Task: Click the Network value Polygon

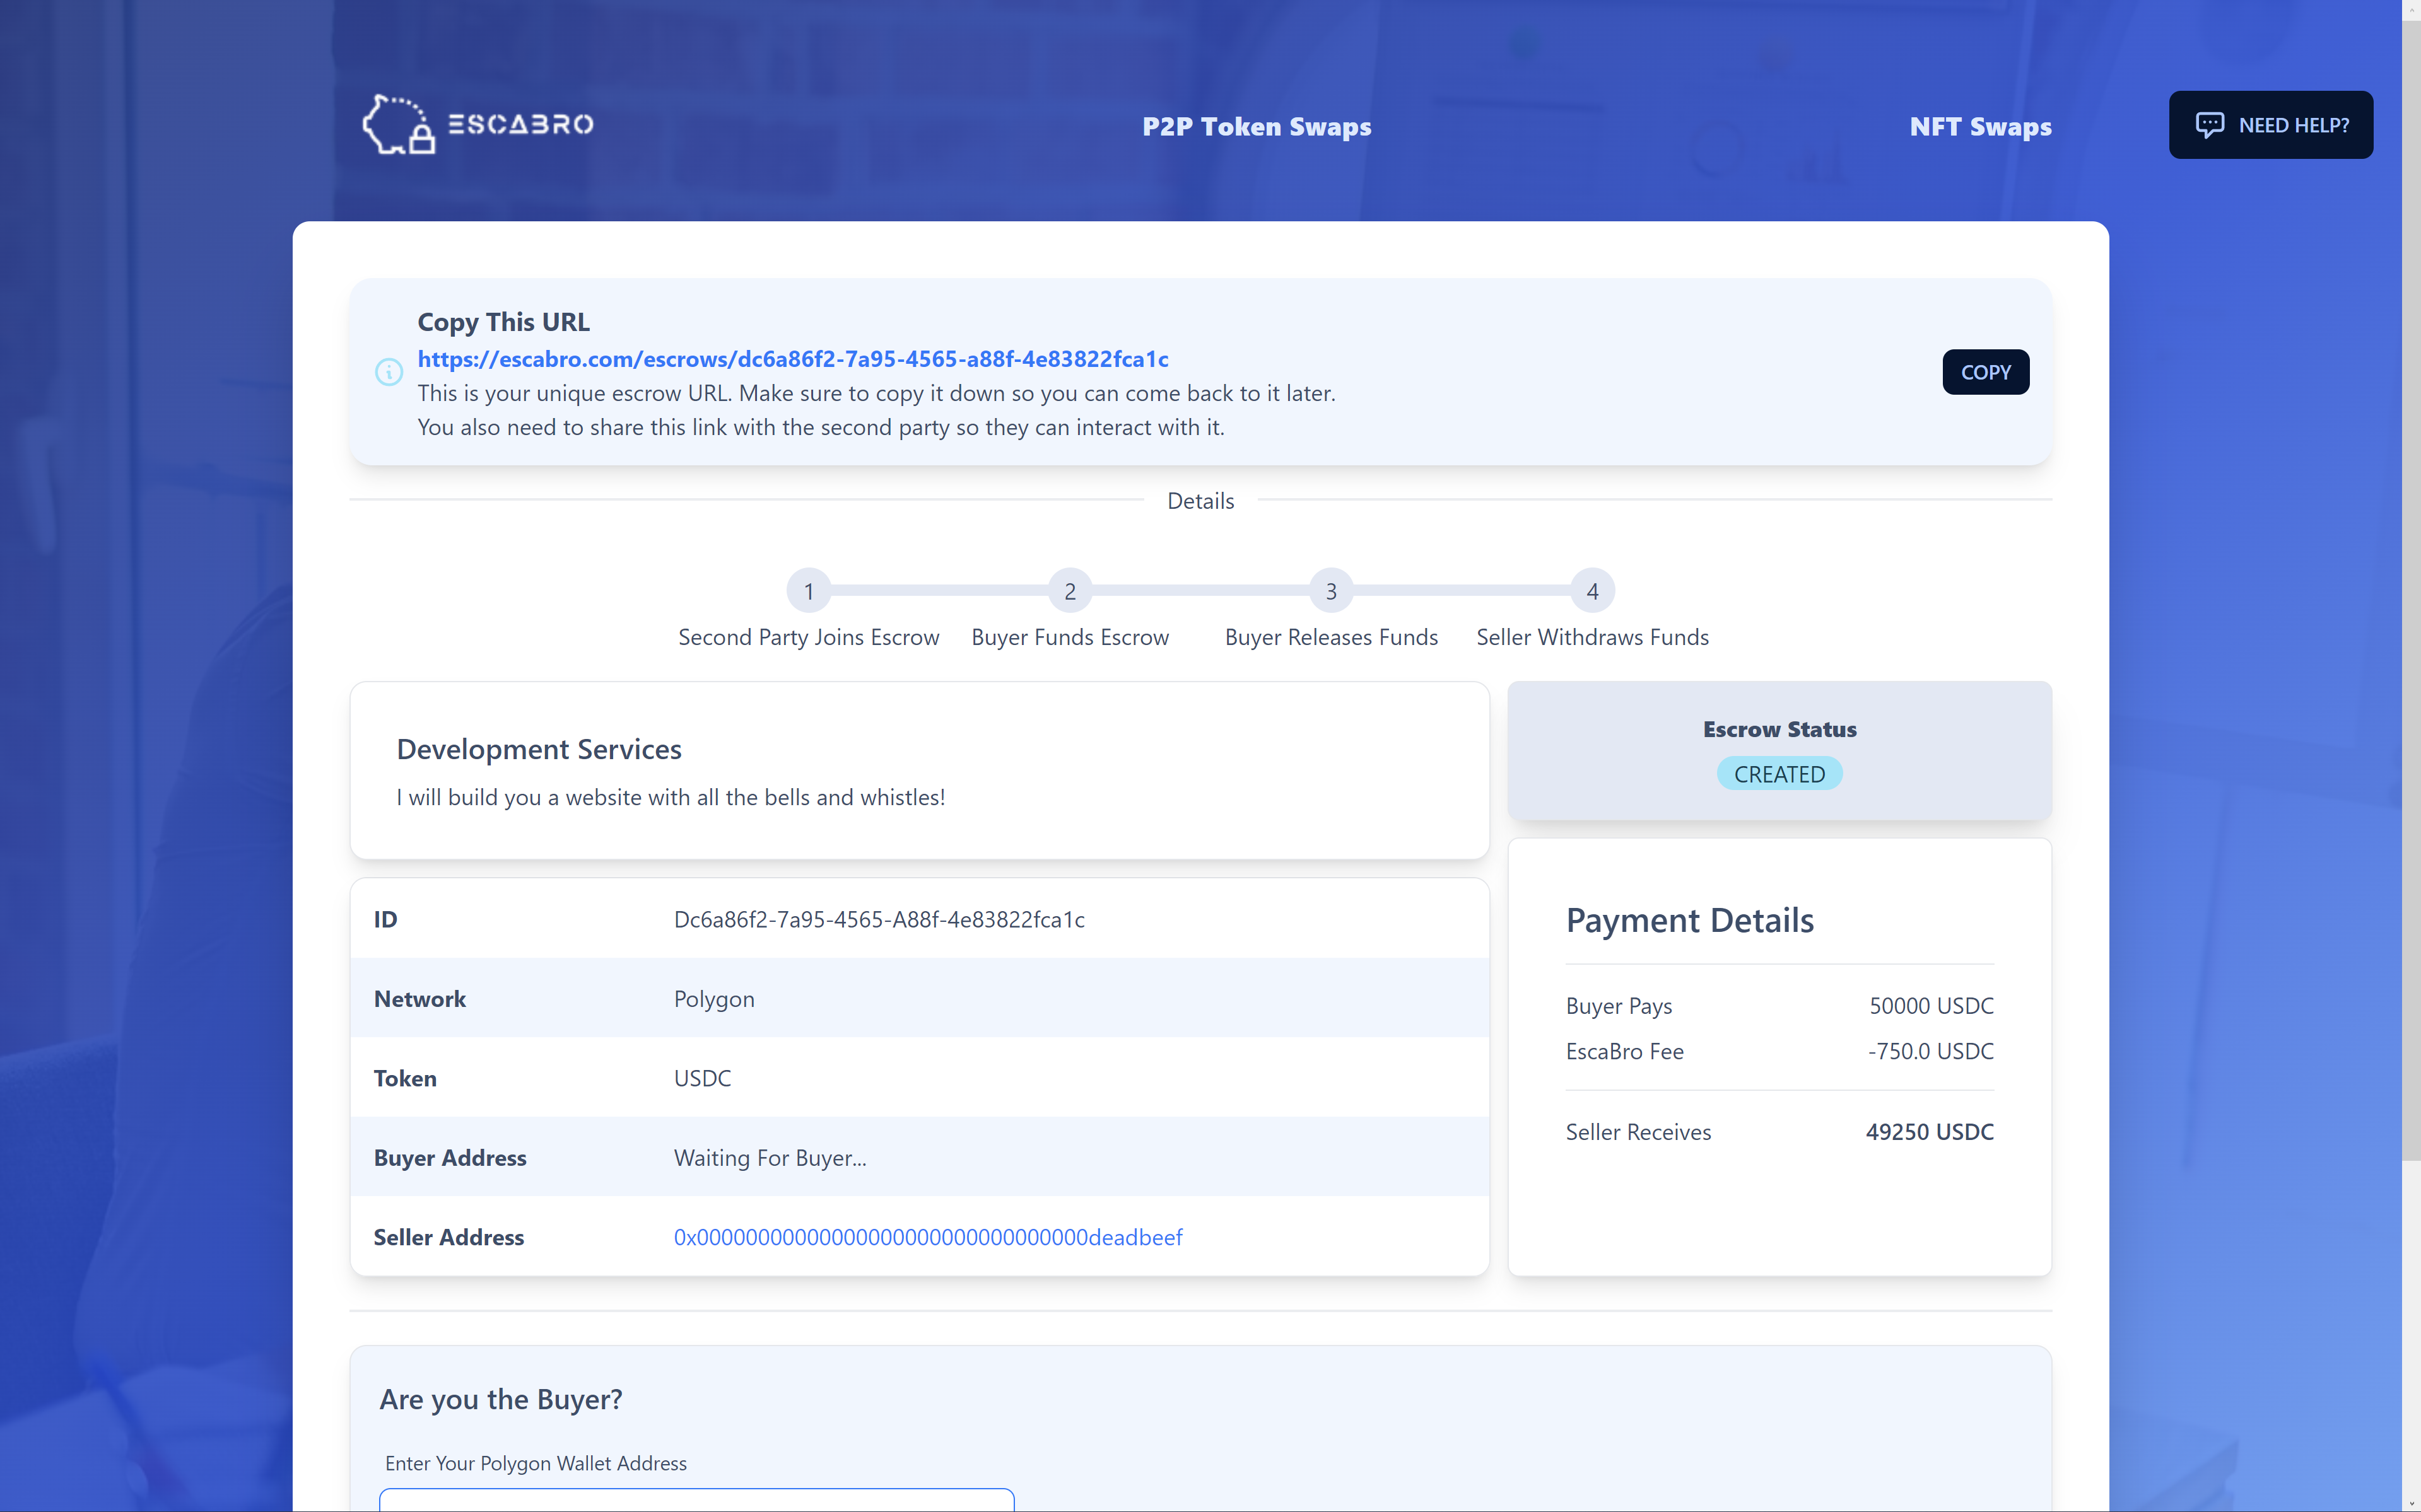Action: (714, 999)
